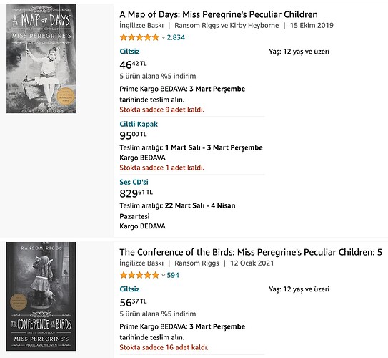Viewport: 388px width, 358px height.
Task: Click the 46,42 TL paperback price
Action: [133, 64]
